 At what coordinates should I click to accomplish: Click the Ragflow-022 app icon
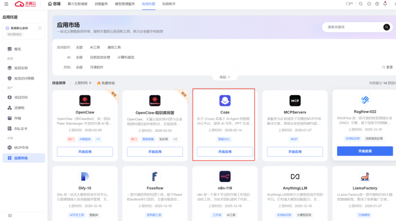click(365, 101)
